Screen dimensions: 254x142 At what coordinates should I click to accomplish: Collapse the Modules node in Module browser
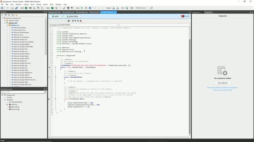(5, 100)
